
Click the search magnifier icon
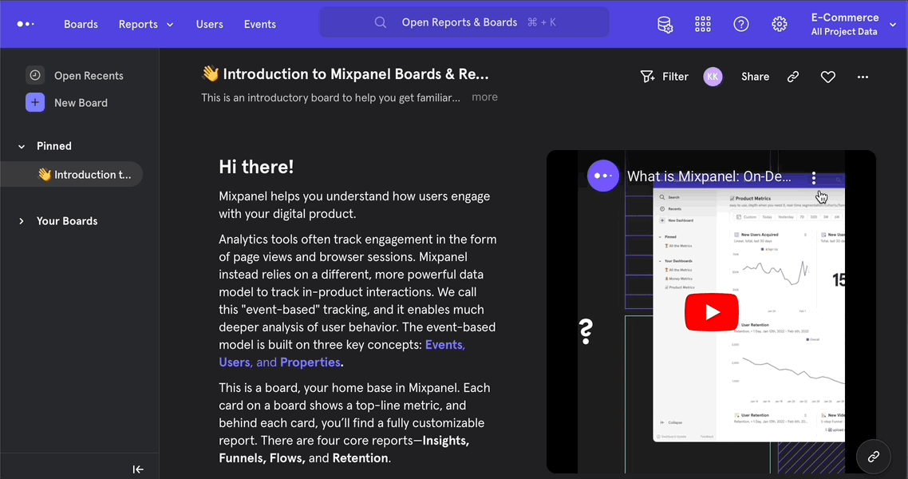tap(381, 22)
